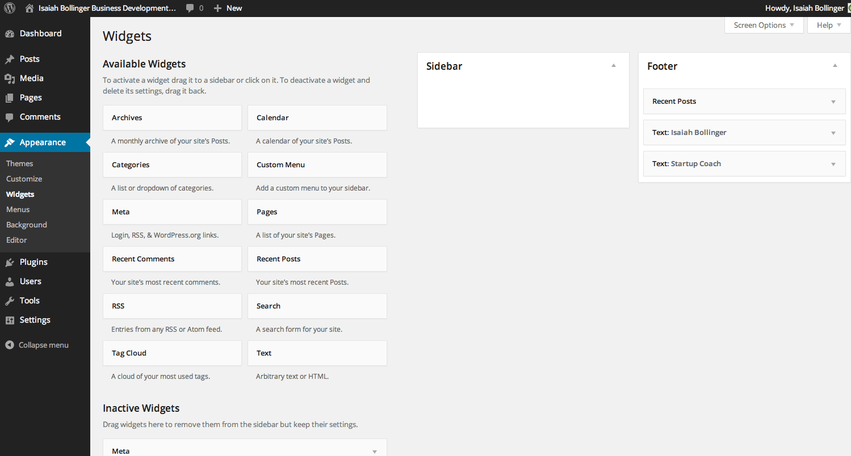Click the home icon beside site name

30,8
